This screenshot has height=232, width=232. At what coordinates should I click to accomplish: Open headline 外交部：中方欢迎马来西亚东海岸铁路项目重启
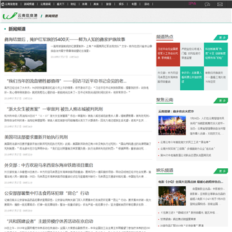click(49, 165)
